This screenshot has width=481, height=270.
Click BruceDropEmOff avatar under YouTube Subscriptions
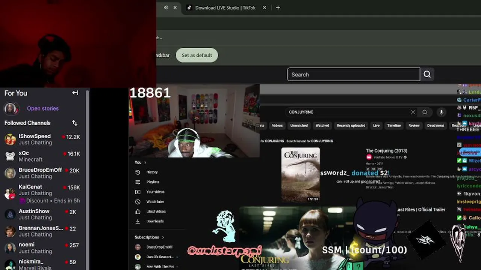[x=138, y=247]
